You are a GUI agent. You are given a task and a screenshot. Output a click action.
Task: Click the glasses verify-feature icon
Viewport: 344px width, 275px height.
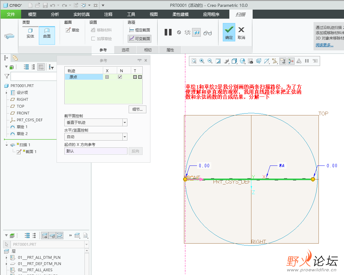[x=208, y=33]
